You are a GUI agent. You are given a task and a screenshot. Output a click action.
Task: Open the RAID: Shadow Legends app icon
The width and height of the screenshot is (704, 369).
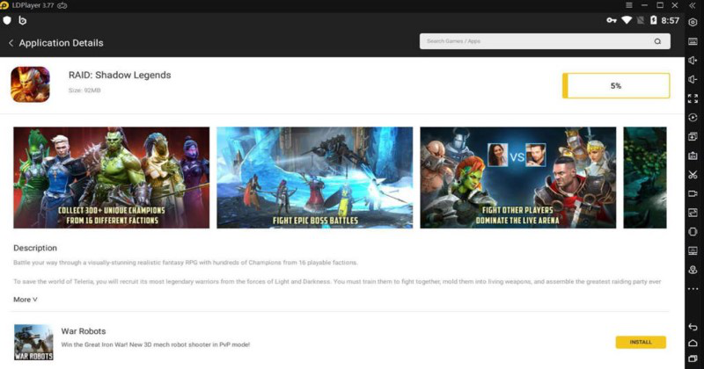click(30, 85)
